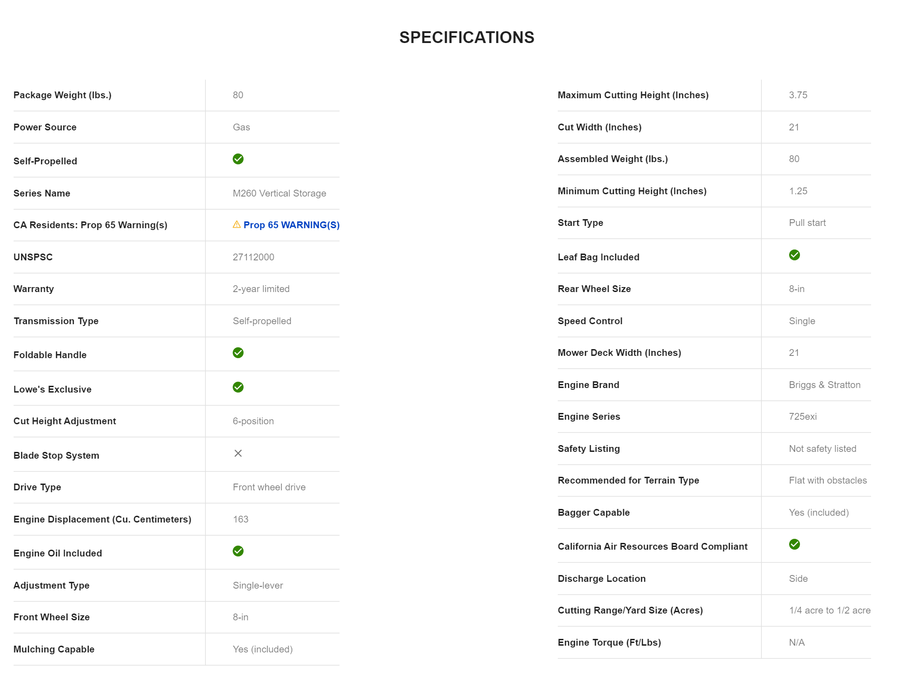
Task: Click the Recommended for Terrain Type label
Action: 628,480
